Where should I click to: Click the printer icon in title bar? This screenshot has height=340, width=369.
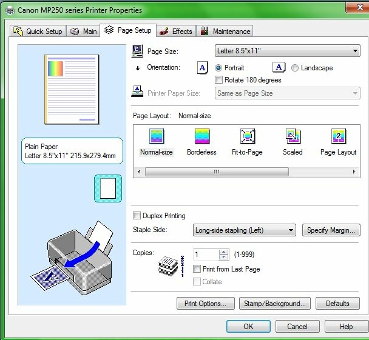[x=10, y=10]
